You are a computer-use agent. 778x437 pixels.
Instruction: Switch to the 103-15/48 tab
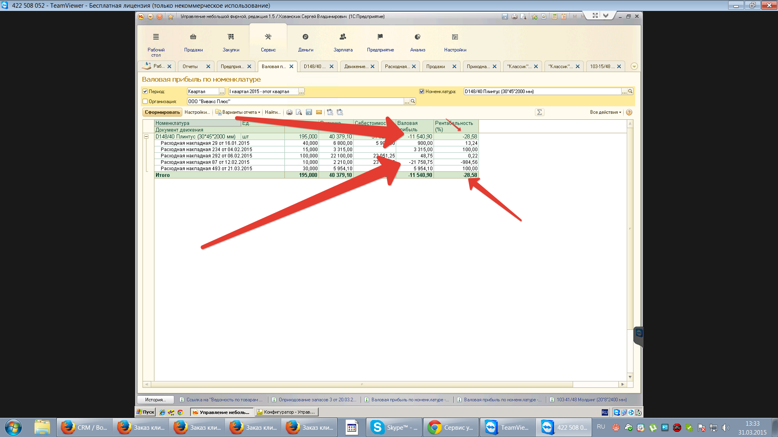coord(602,66)
